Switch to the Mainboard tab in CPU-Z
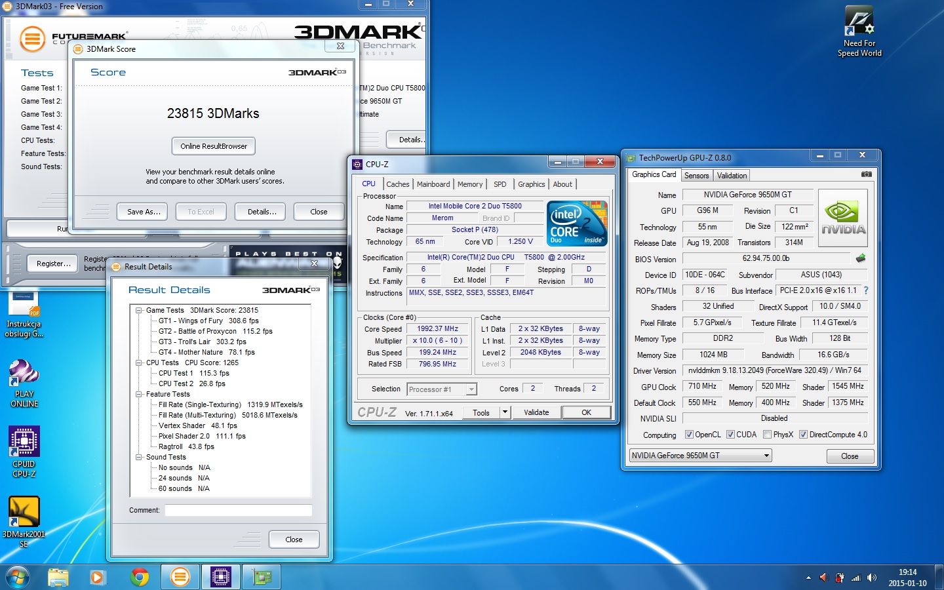The image size is (944, 590). 433,184
